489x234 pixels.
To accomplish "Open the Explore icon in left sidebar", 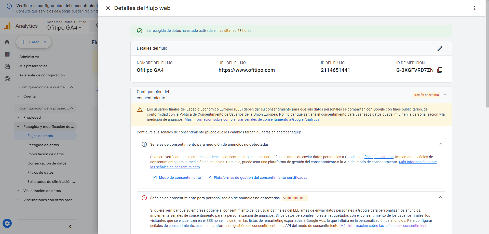I will pyautogui.click(x=7, y=66).
